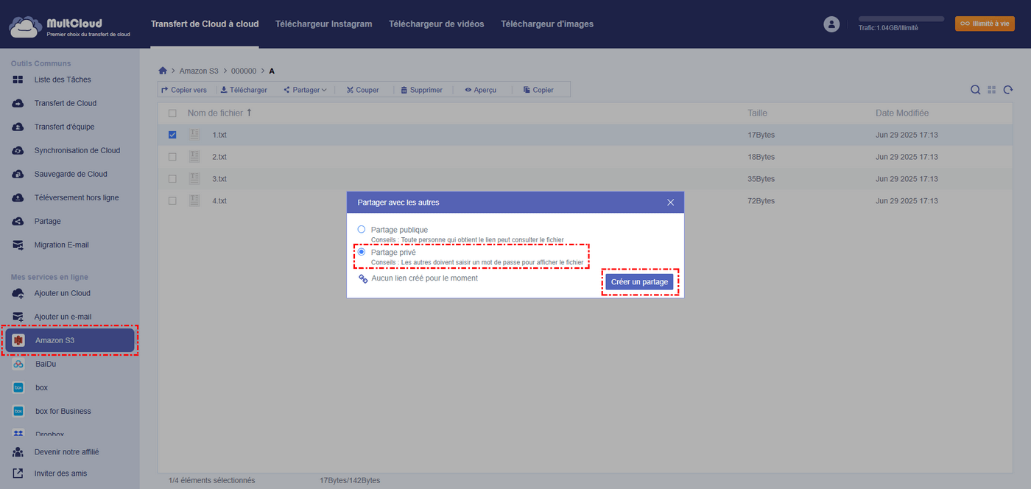
Task: Click the home icon in breadcrumb
Action: pyautogui.click(x=163, y=71)
